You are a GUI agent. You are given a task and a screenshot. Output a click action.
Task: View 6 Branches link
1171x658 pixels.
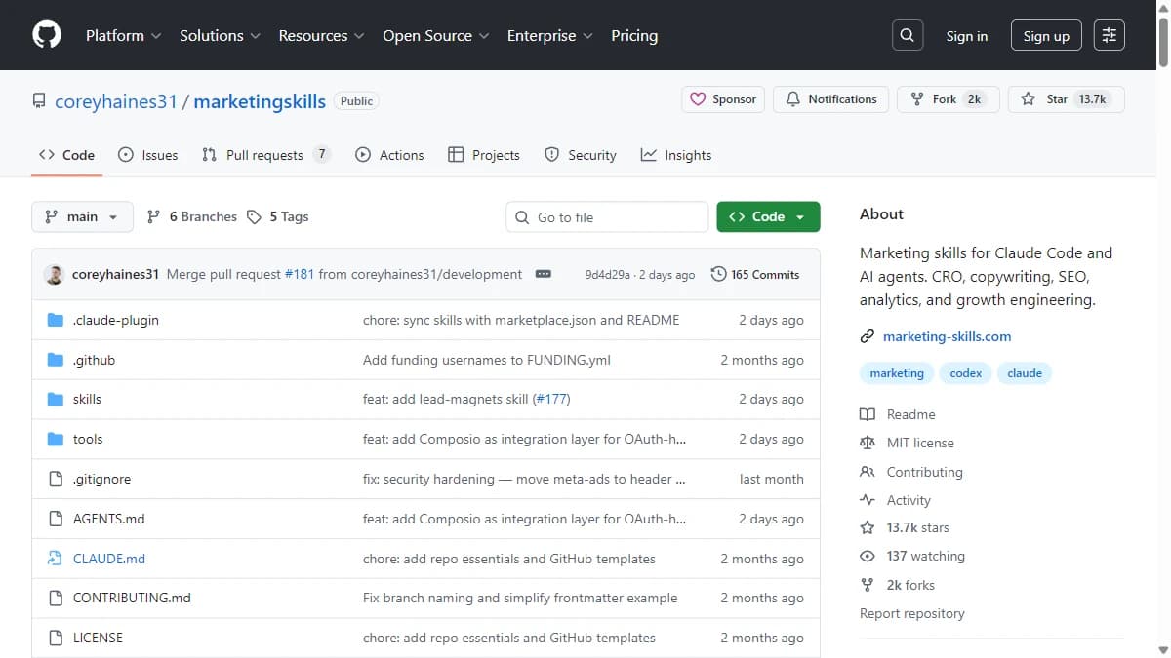point(192,216)
